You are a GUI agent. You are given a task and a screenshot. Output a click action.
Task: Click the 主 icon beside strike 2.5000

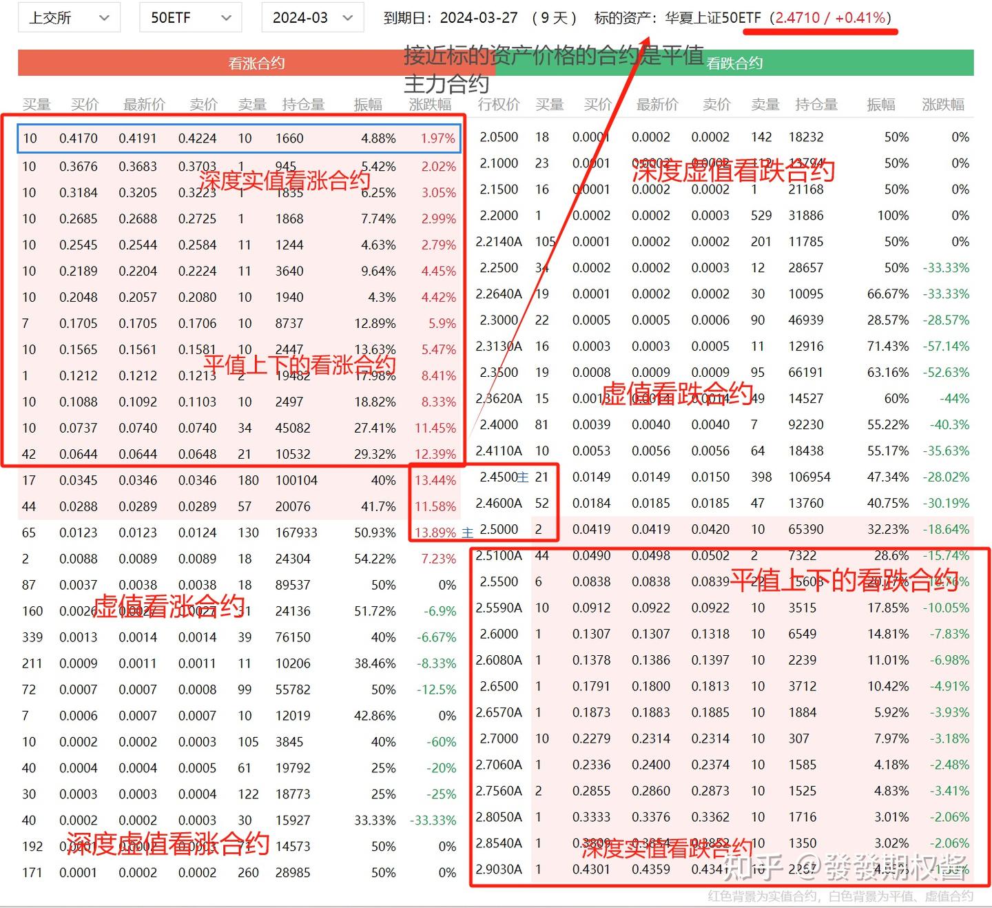pyautogui.click(x=468, y=533)
